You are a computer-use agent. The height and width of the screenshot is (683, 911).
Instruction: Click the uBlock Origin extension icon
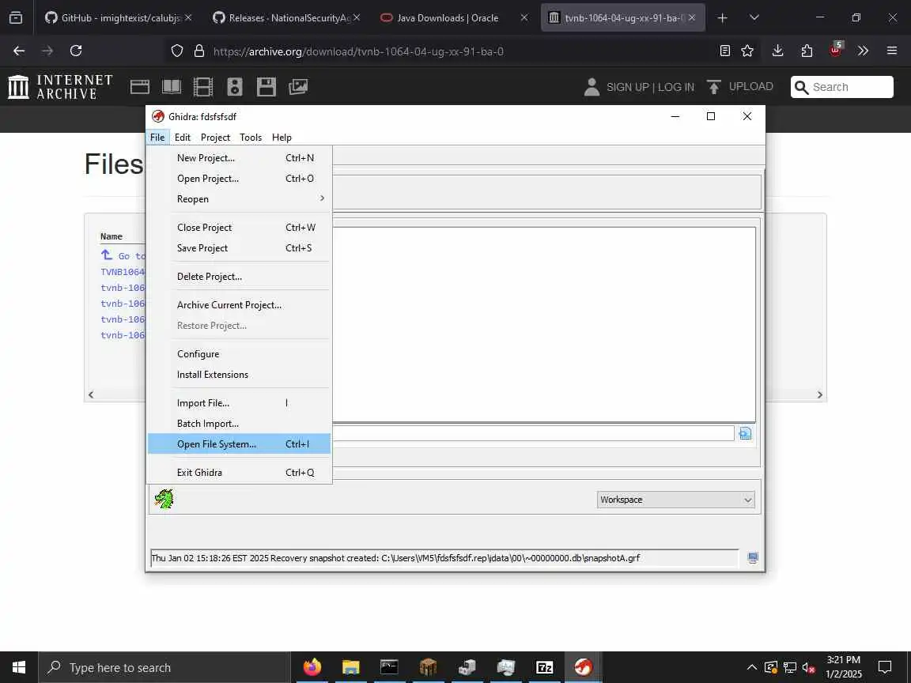(835, 49)
